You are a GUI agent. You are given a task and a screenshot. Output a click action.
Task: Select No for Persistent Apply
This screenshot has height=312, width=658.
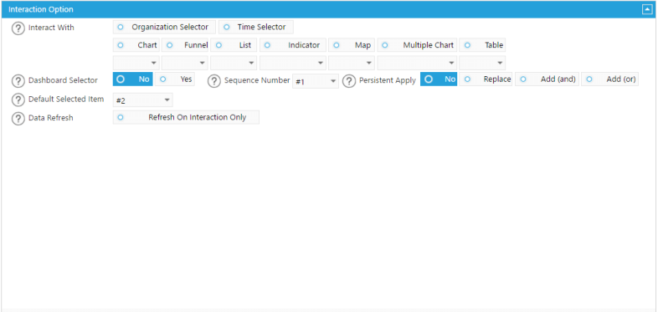[439, 79]
